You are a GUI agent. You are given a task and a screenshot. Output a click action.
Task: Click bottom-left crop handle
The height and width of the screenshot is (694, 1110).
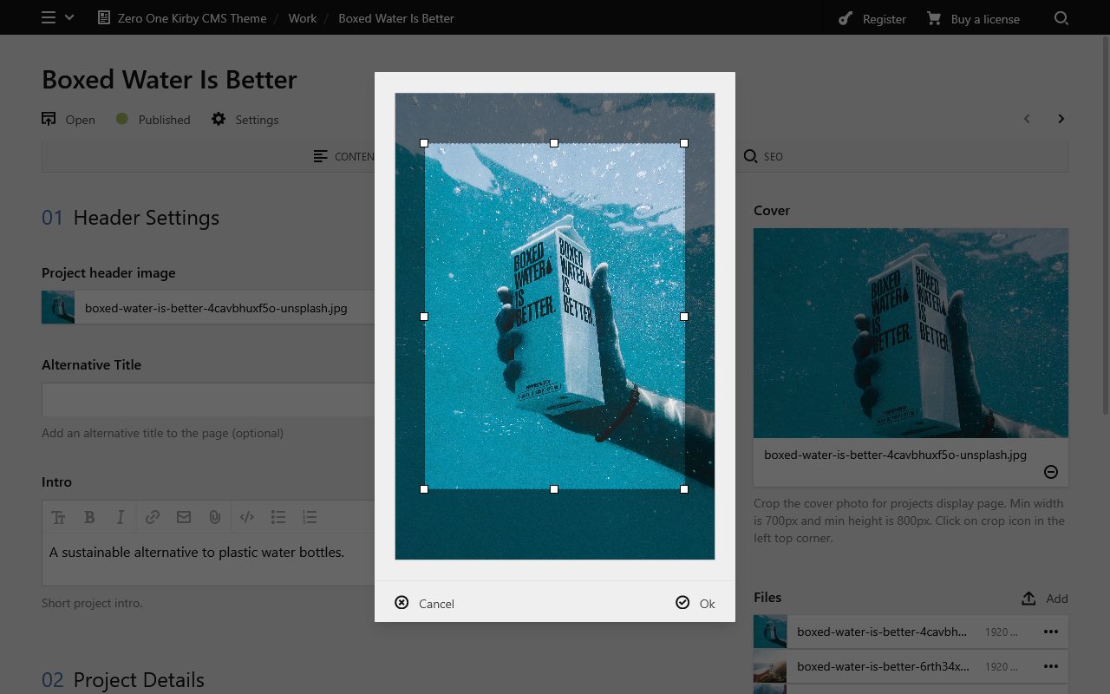point(424,489)
